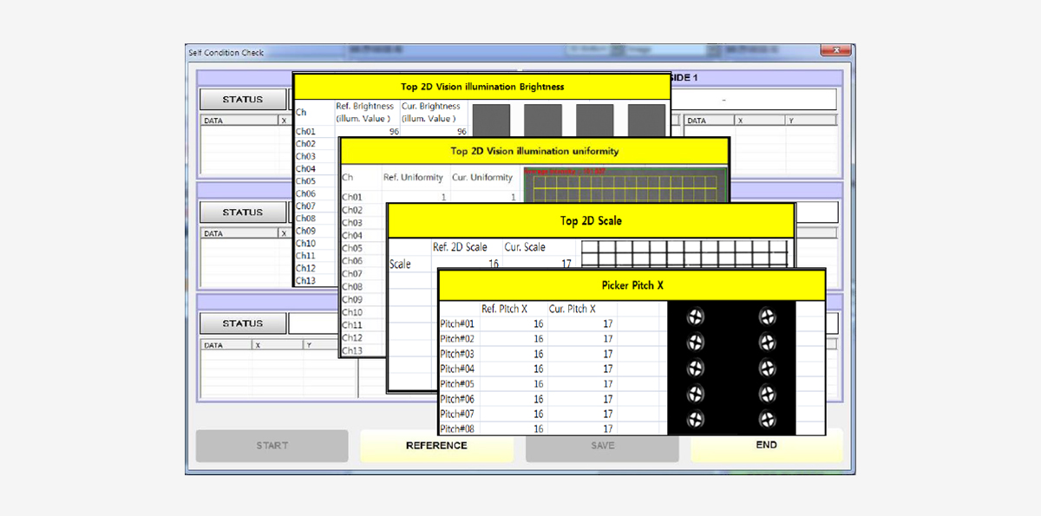This screenshot has height=516, width=1041.
Task: Select Ch01 in the uniformity table
Action: click(x=352, y=198)
